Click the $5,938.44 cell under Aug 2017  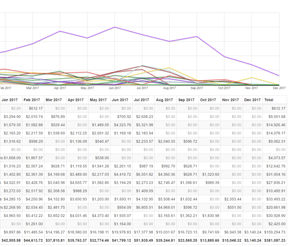166,199
